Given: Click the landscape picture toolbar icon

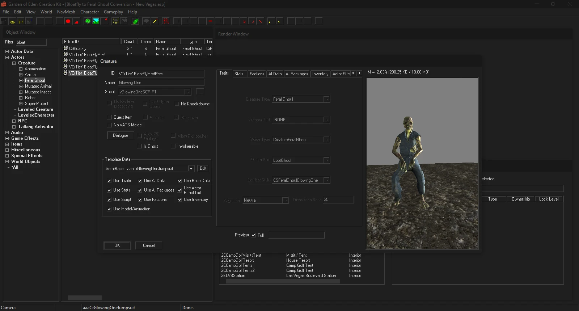Looking at the screenshot, I should [96, 21].
